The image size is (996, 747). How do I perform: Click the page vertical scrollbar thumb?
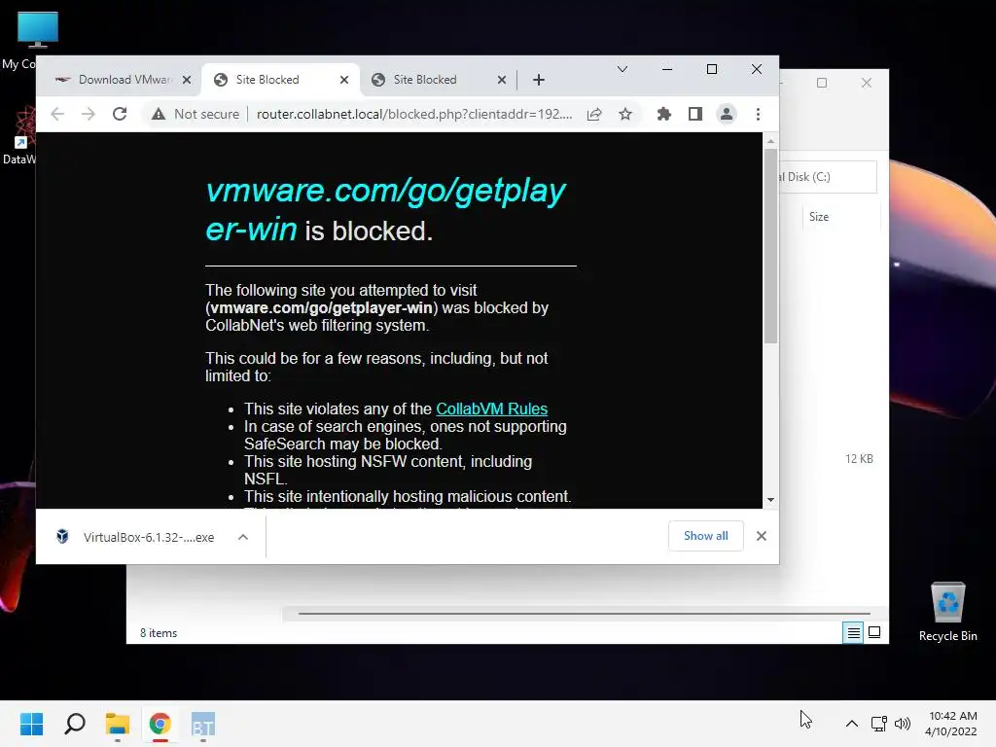click(x=770, y=246)
